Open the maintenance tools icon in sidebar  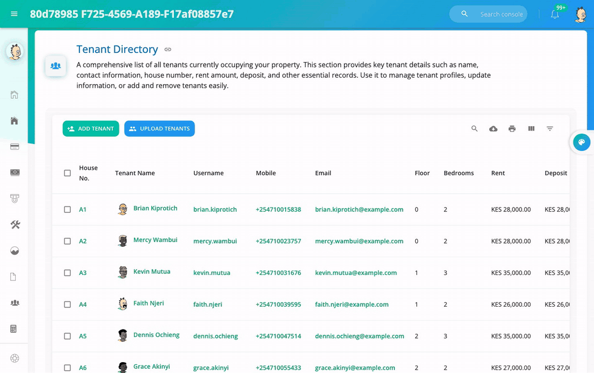(x=15, y=225)
